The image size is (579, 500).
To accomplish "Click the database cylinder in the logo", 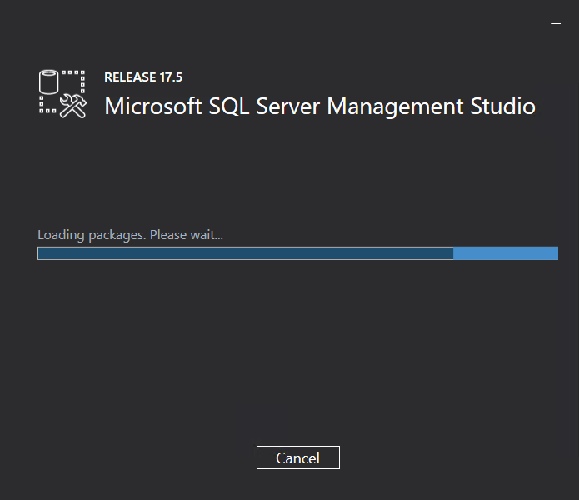I will coord(49,82).
